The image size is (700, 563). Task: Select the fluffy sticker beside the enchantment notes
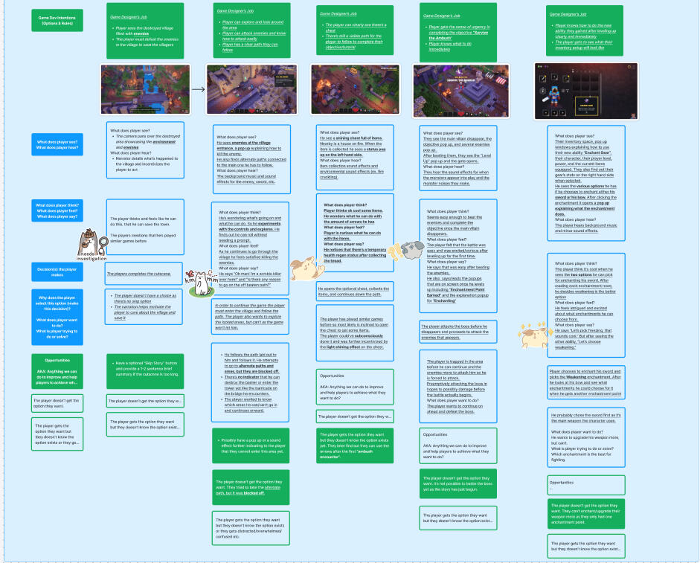[534, 336]
